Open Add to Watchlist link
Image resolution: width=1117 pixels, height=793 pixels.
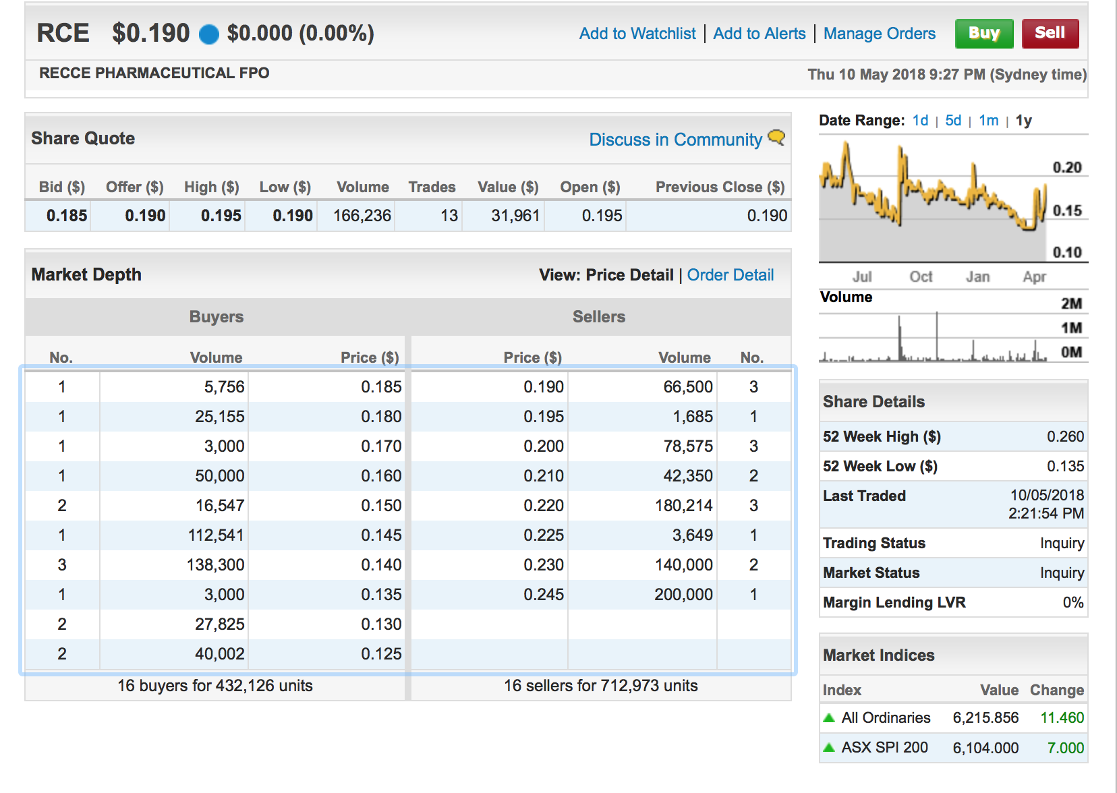pos(637,34)
